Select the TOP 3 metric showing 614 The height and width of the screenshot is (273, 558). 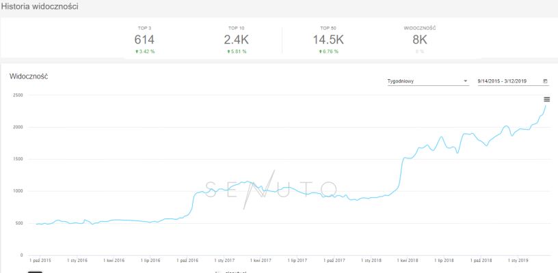[144, 40]
